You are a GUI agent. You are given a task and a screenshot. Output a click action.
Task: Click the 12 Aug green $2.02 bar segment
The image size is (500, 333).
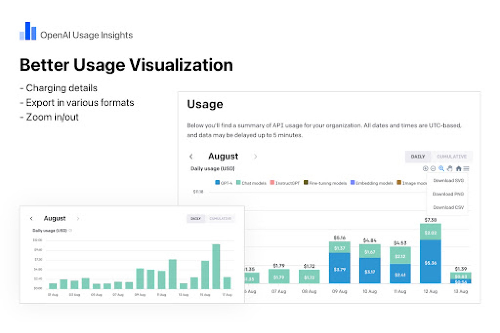click(430, 232)
